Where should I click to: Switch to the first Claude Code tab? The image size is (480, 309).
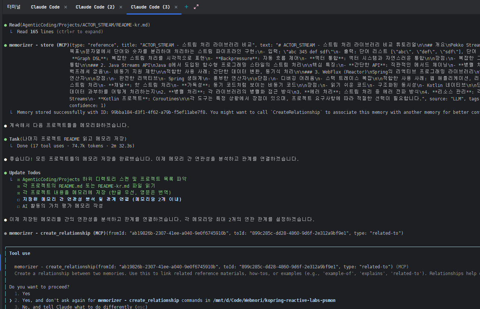pos(45,7)
